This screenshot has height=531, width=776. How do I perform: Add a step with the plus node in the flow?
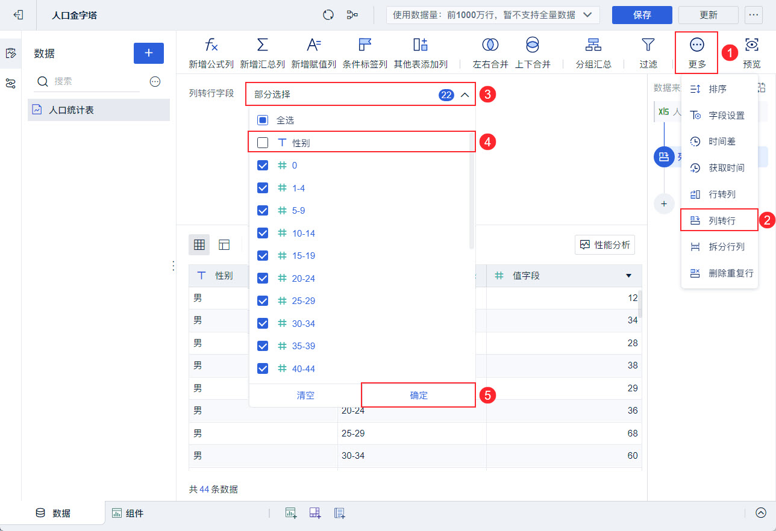point(664,204)
